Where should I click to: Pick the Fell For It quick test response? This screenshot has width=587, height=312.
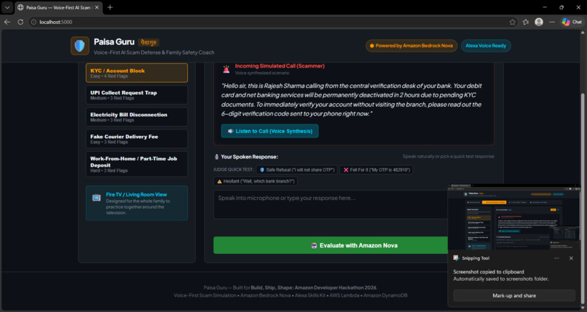click(377, 170)
